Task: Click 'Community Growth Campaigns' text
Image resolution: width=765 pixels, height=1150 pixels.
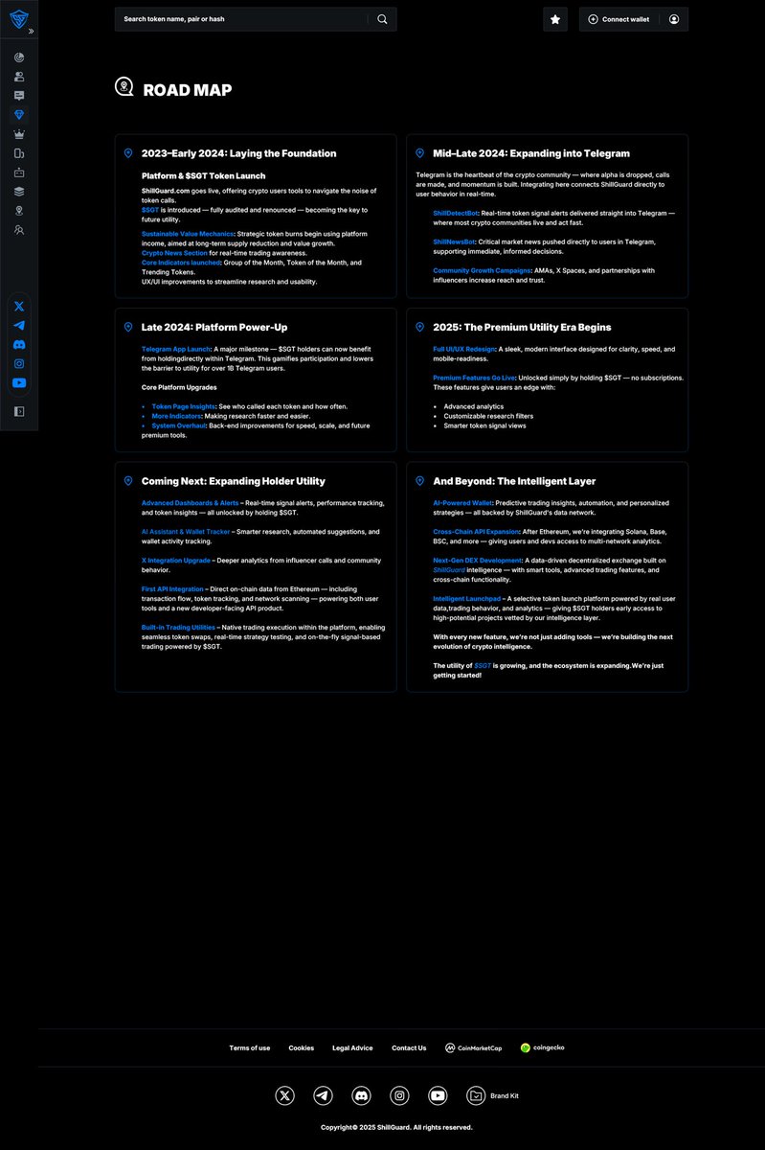Action: tap(482, 270)
